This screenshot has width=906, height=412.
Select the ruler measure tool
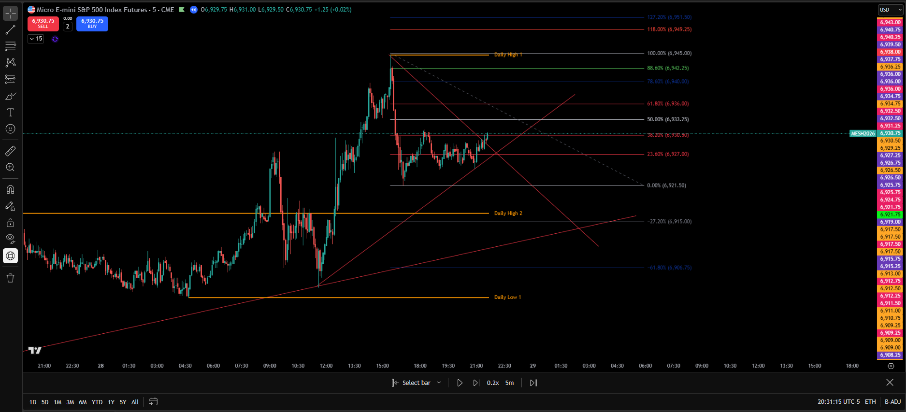(x=10, y=151)
